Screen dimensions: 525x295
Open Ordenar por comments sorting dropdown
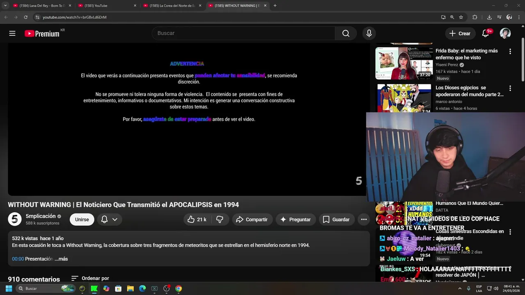90,279
